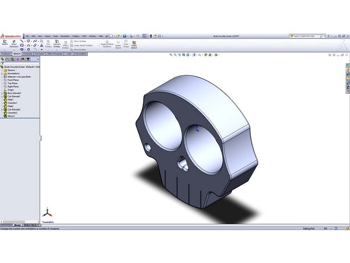The height and width of the screenshot is (263, 350).
Task: Open the Display/Delete Relations tool
Action: click(x=108, y=44)
